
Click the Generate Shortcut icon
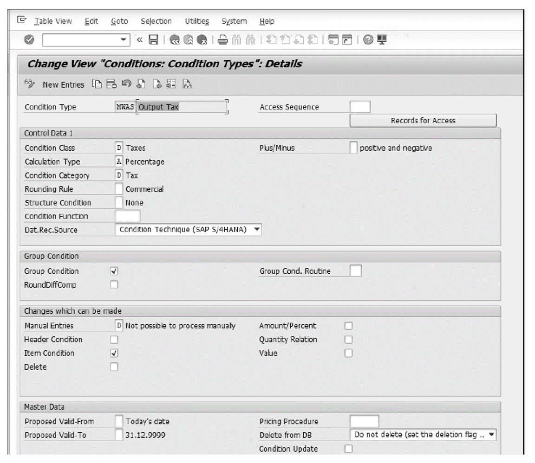pyautogui.click(x=347, y=40)
